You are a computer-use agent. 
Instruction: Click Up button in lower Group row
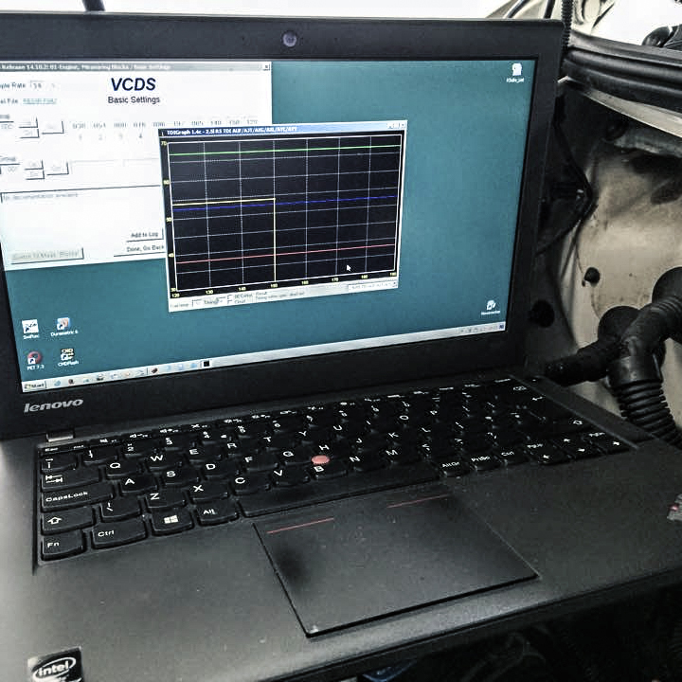33,165
